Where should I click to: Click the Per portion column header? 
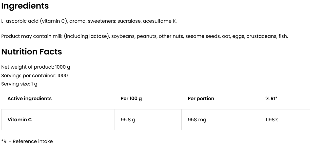(201, 99)
